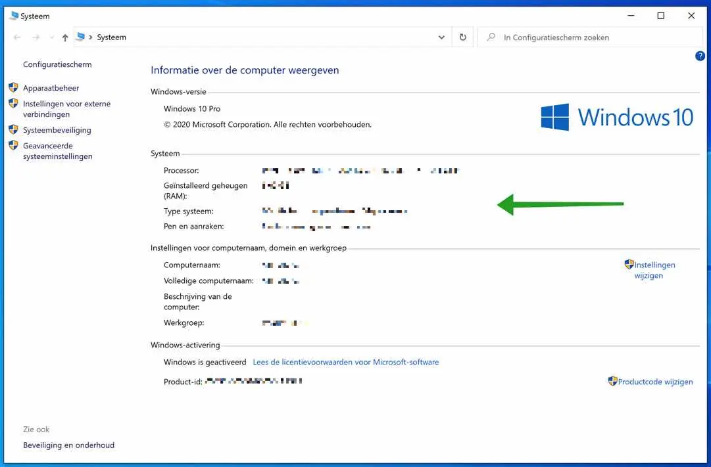Open Apparaatbeheer
This screenshot has height=467, width=711.
[x=51, y=88]
